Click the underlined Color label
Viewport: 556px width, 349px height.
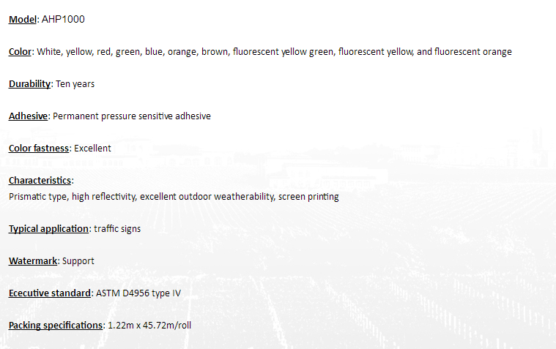pyautogui.click(x=20, y=52)
